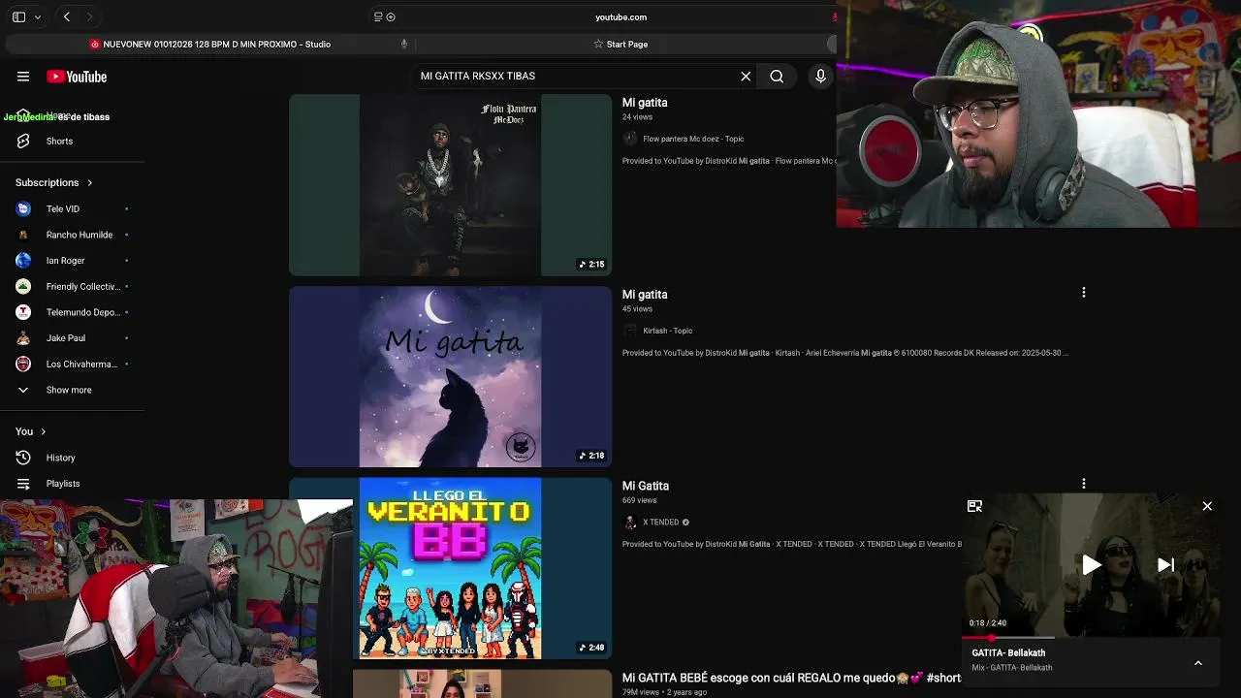Click the GATITA- Bellakath miniplayer title
The image size is (1241, 698).
(x=1008, y=653)
